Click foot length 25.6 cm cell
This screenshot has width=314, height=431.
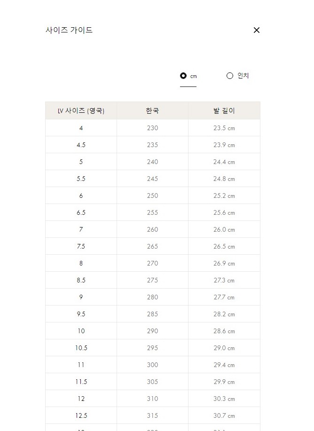point(224,212)
